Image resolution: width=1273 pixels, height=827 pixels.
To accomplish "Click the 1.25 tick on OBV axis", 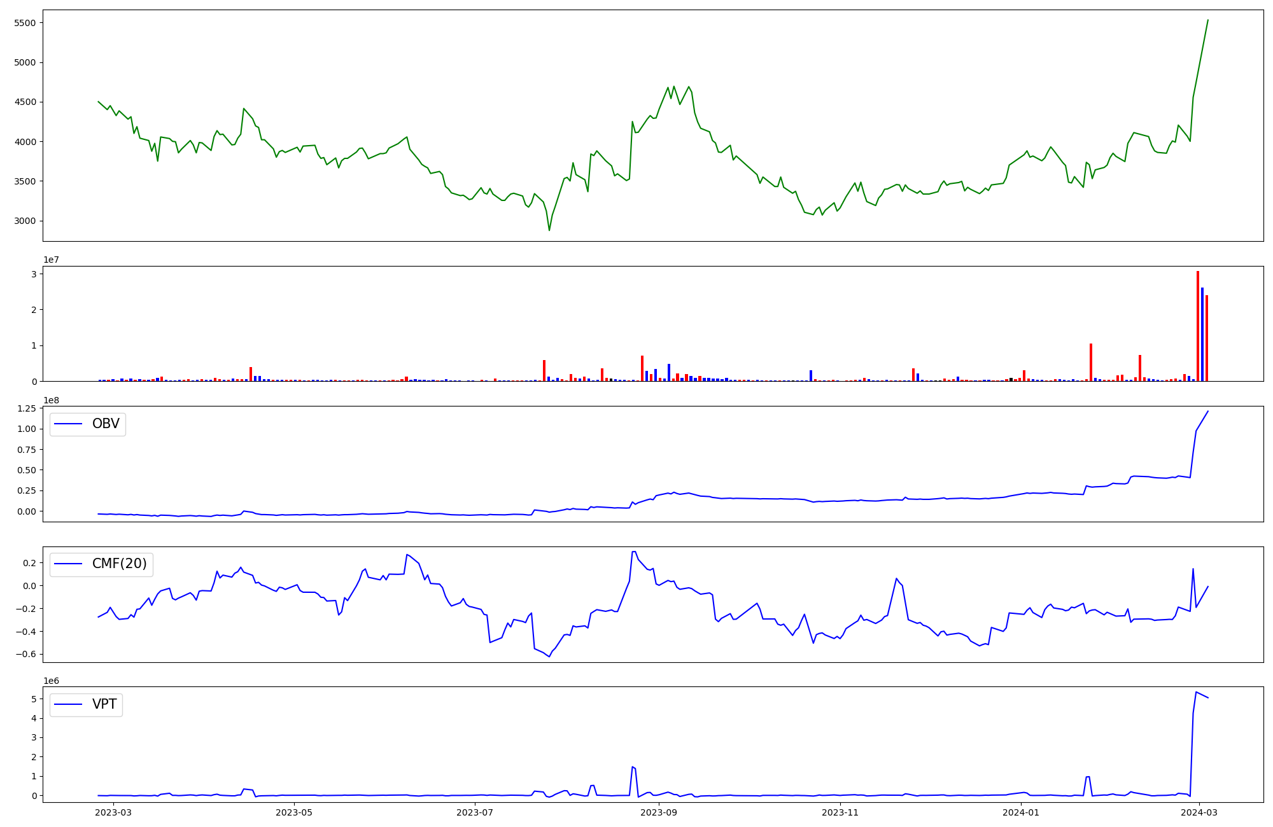I will coord(26,408).
